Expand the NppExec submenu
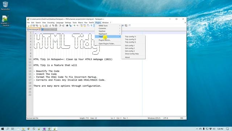 (x=108, y=31)
